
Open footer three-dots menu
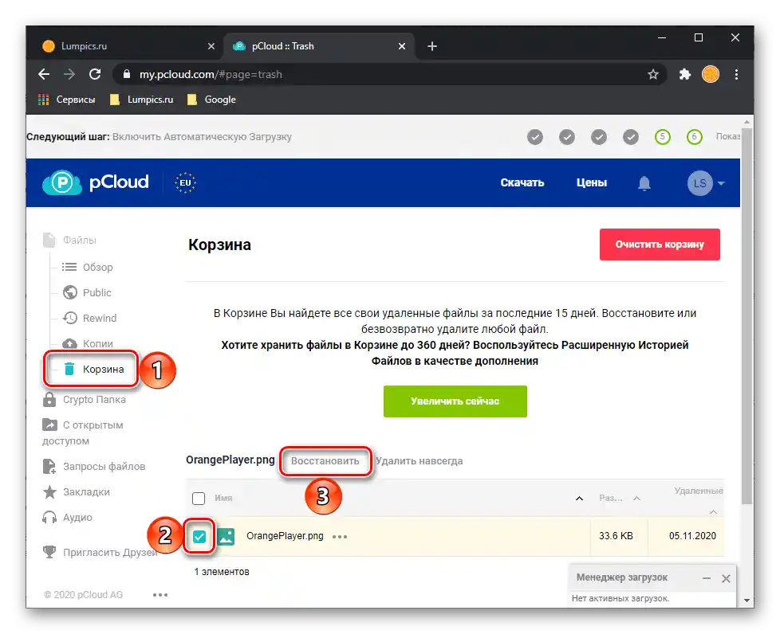160,595
